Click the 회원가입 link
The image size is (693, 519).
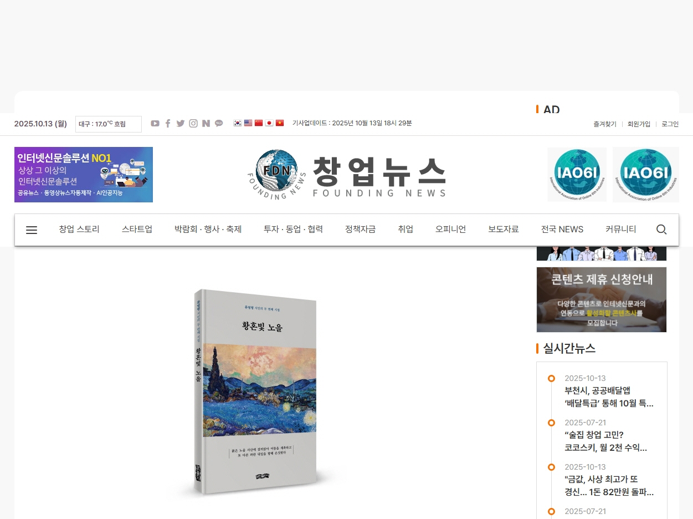tap(639, 124)
